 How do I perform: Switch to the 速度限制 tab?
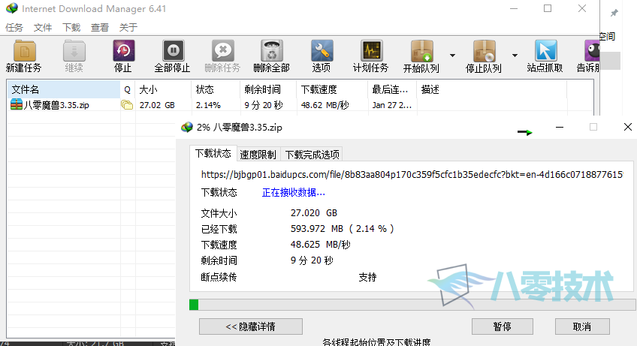click(x=258, y=155)
